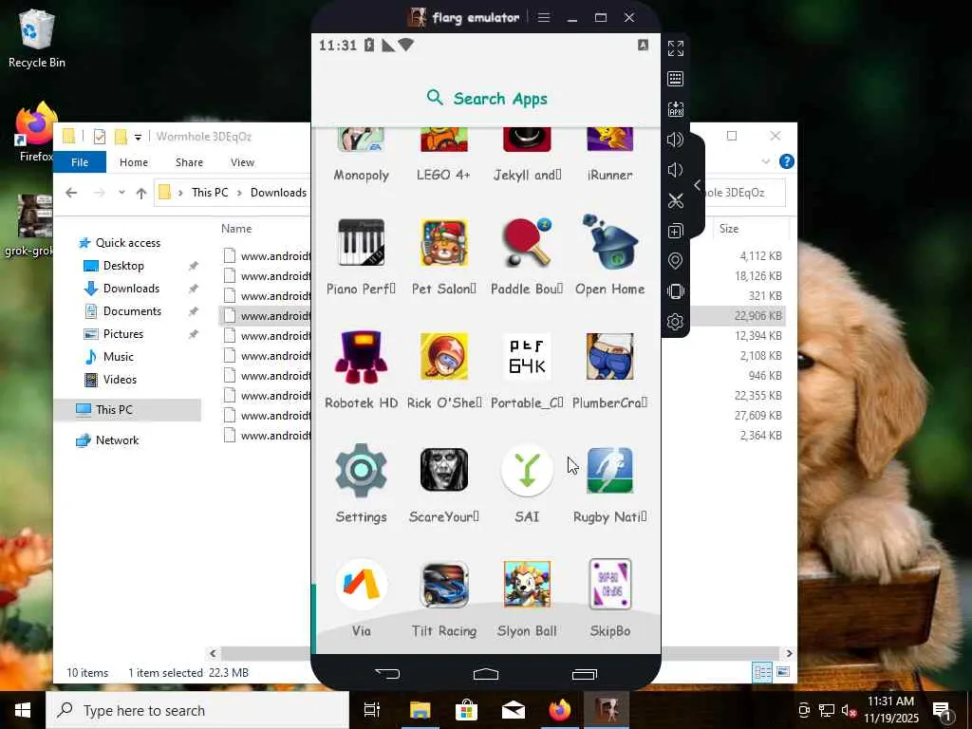Select Music in navigation pane
The width and height of the screenshot is (972, 729).
pos(118,357)
